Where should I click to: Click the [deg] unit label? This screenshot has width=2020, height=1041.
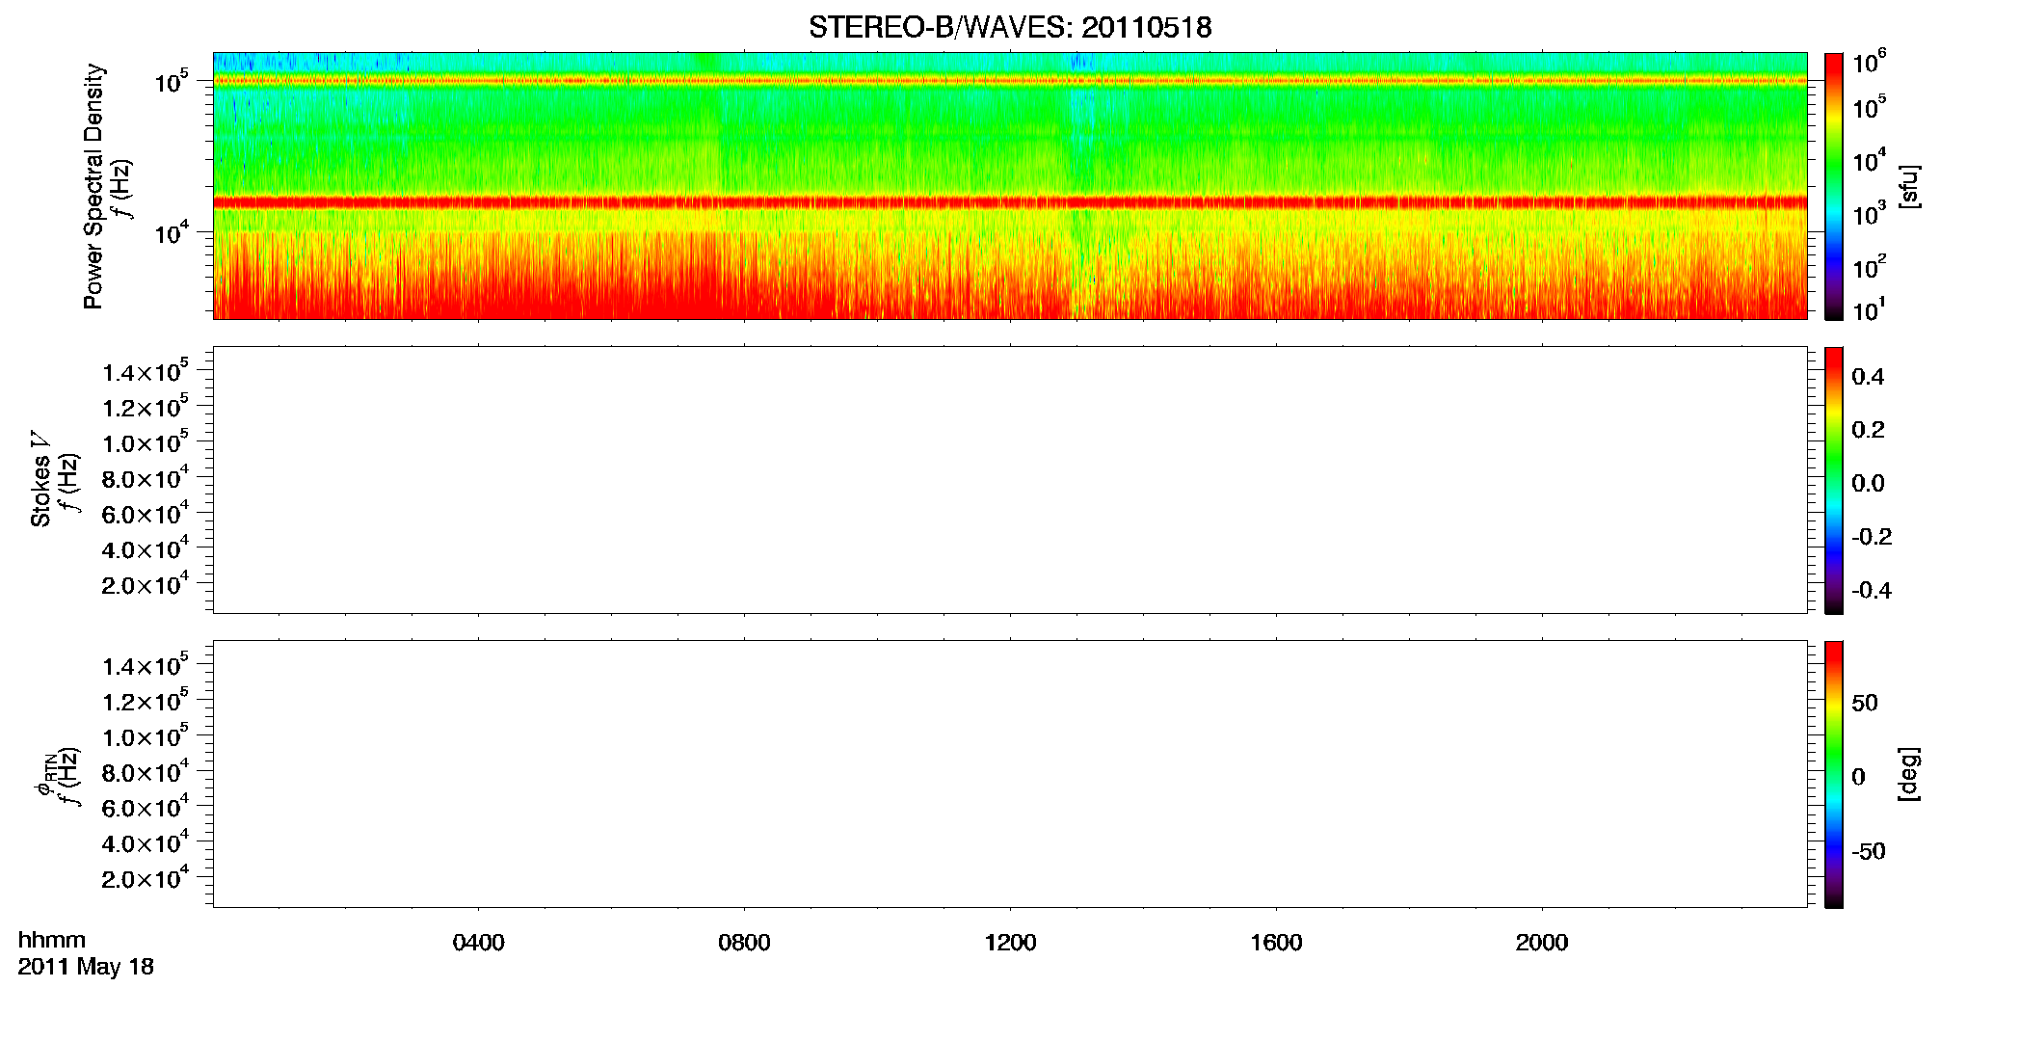[x=1909, y=774]
